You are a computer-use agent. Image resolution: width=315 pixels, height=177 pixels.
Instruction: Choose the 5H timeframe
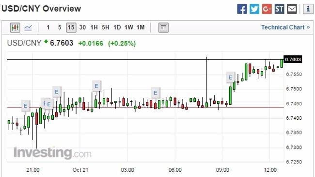pos(106,27)
